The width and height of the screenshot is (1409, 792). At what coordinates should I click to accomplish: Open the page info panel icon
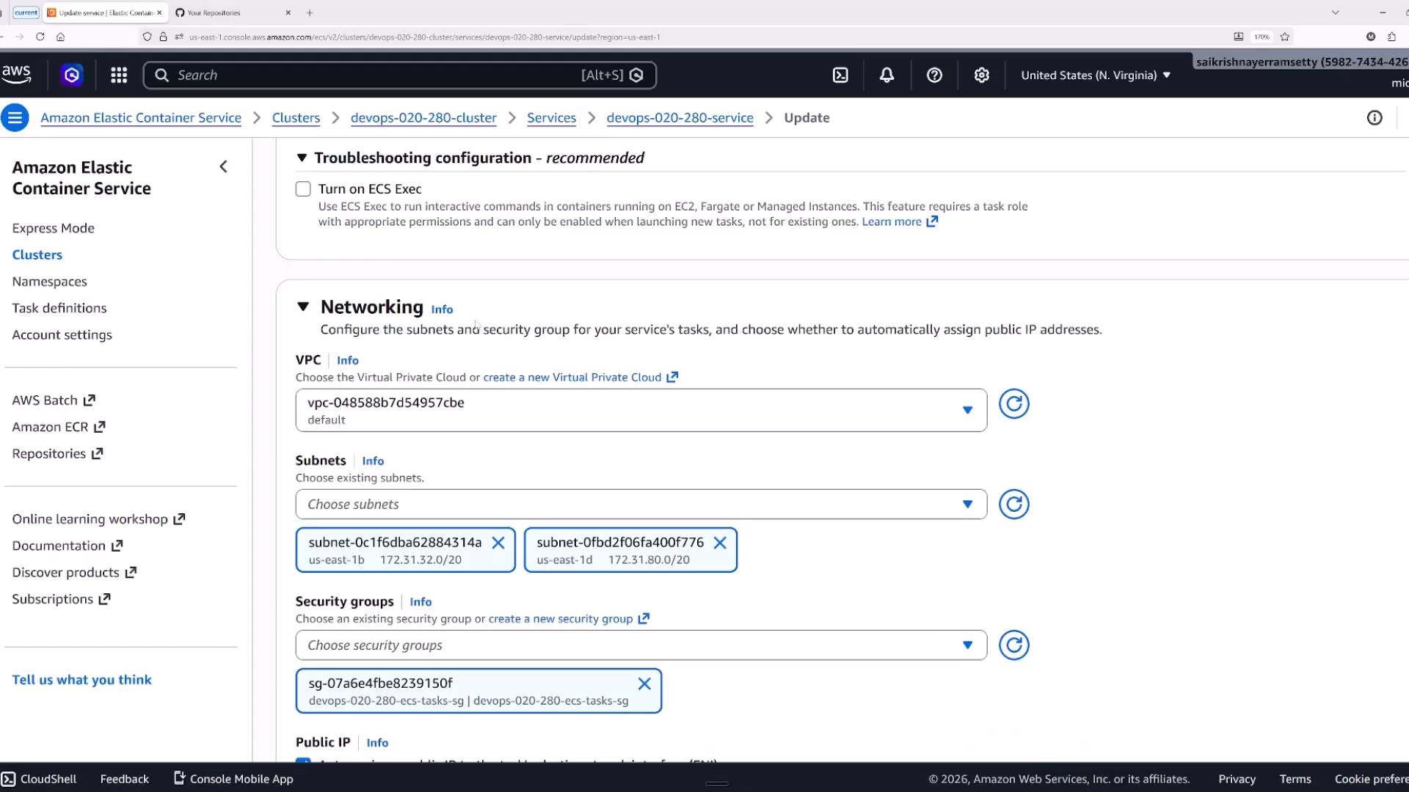click(1375, 117)
